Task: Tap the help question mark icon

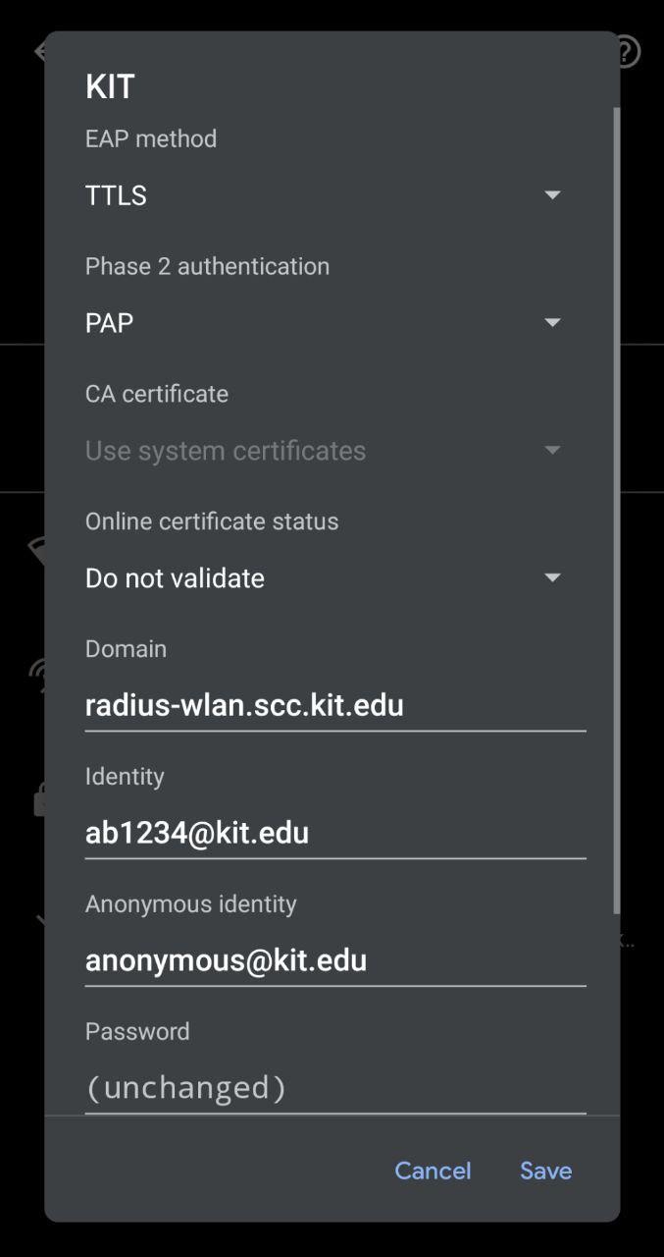Action: point(629,51)
